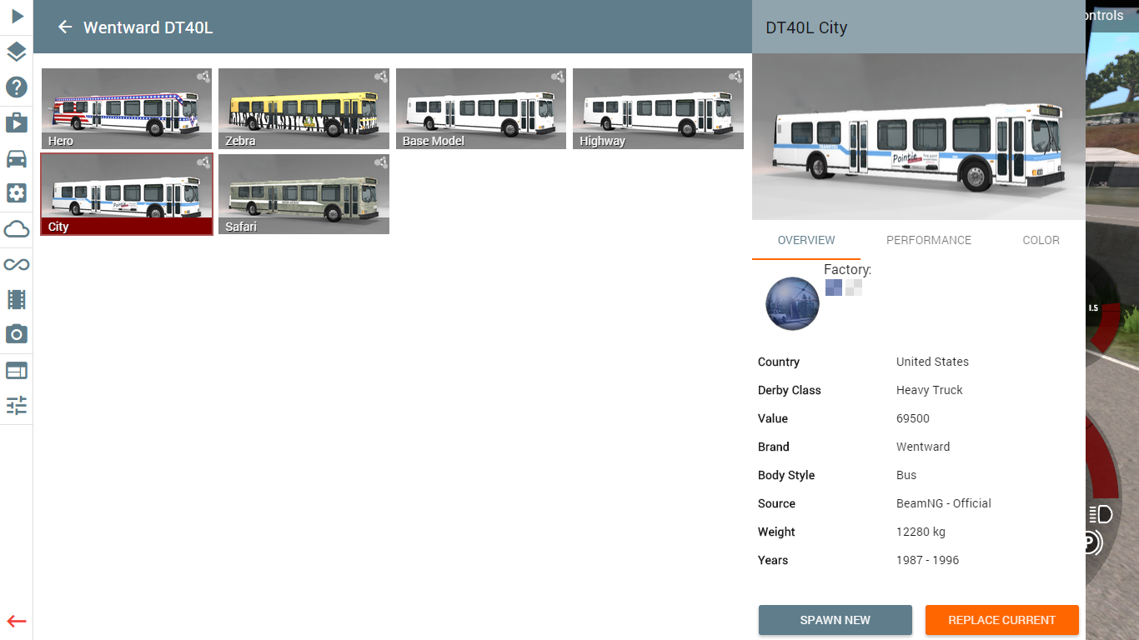
Task: Select the Hero bus configuration
Action: [x=127, y=108]
